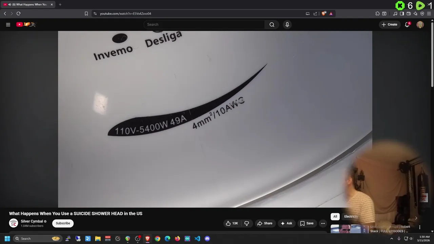The image size is (434, 244).
Task: Open the YouTube hamburger guide menu
Action: 8,24
